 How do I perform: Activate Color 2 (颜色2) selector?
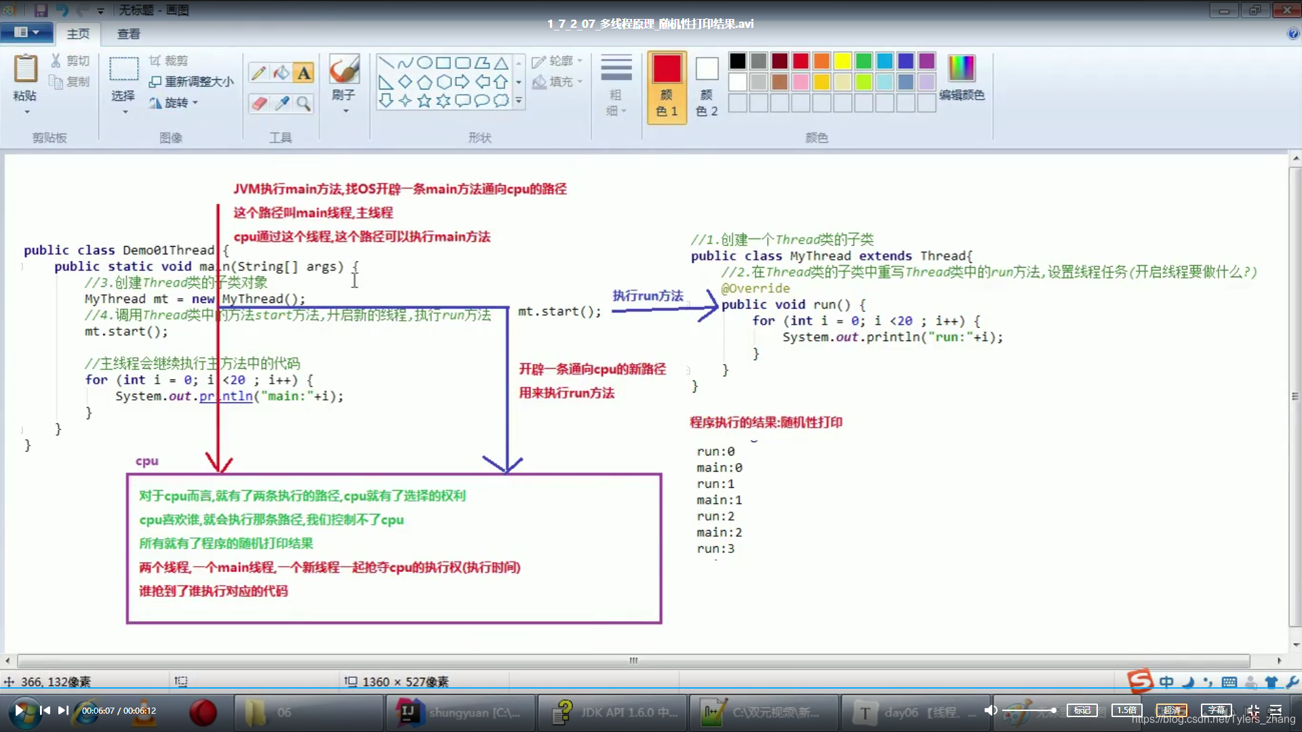tap(707, 87)
